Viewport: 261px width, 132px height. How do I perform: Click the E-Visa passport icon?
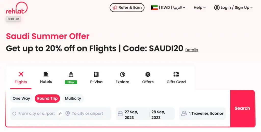96,74
